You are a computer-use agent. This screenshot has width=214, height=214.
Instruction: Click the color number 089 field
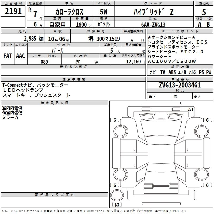(x=44, y=62)
